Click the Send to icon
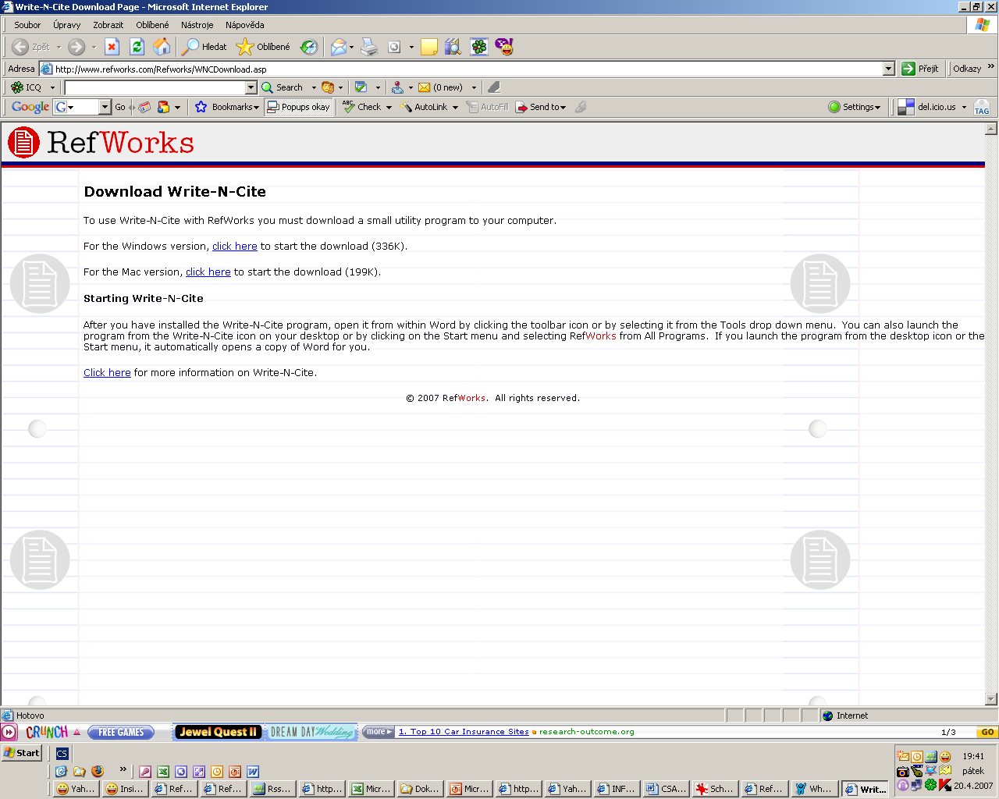Viewport: 999px width, 799px height. pyautogui.click(x=521, y=107)
